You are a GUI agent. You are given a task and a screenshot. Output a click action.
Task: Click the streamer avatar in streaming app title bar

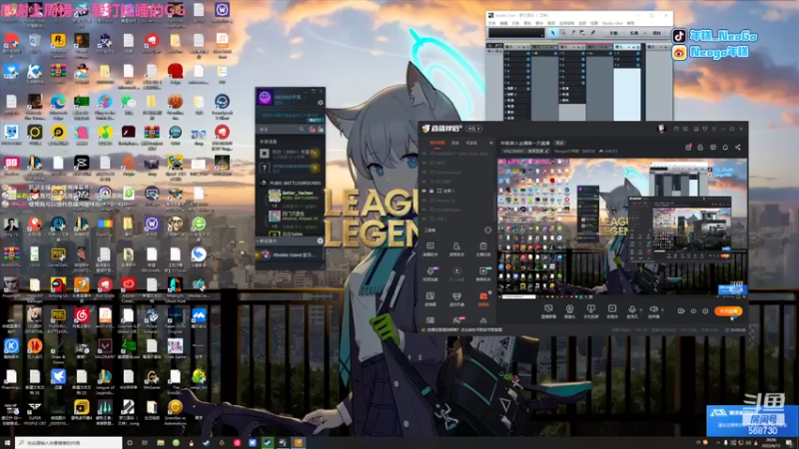pyautogui.click(x=661, y=129)
